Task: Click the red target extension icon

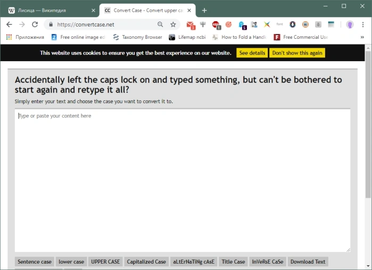Action: 228,24
